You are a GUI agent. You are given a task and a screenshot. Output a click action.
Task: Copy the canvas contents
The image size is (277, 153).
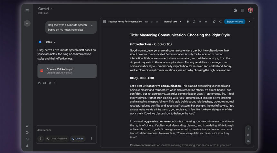pos(214,22)
